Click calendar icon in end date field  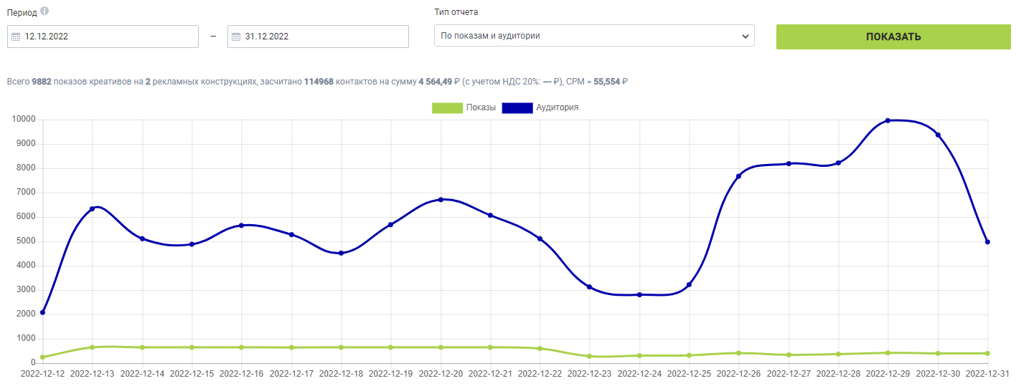tap(236, 37)
